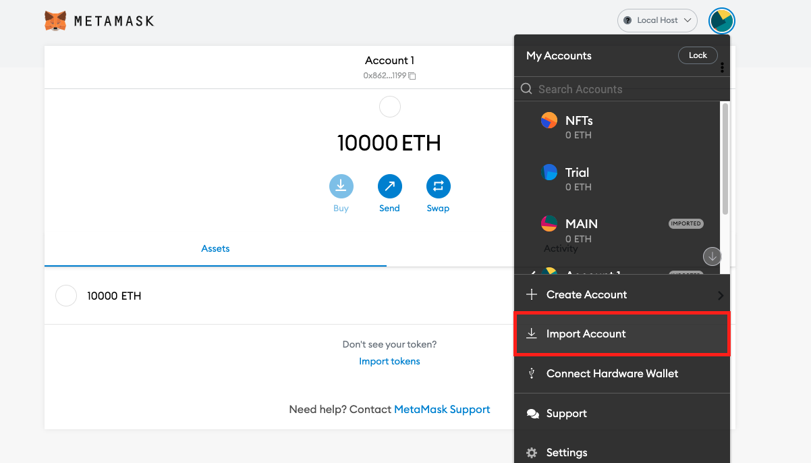Click the account avatar icon in header
Viewport: 811px width, 463px height.
pyautogui.click(x=721, y=21)
